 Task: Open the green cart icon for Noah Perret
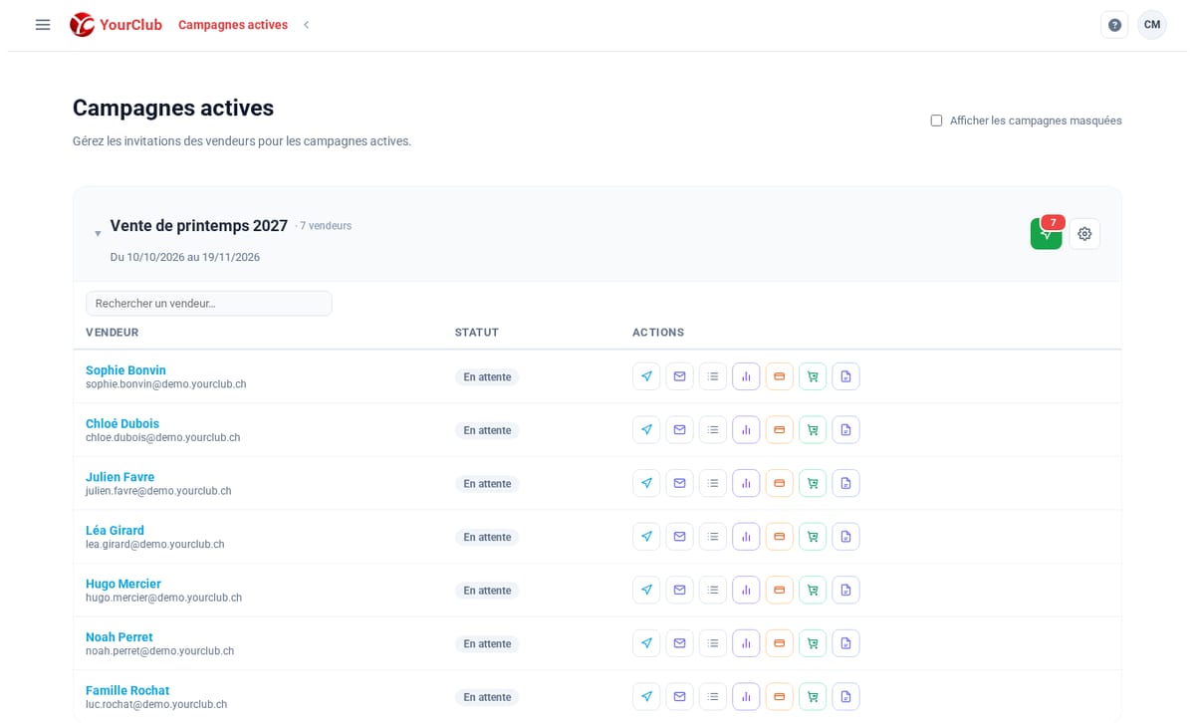(813, 643)
